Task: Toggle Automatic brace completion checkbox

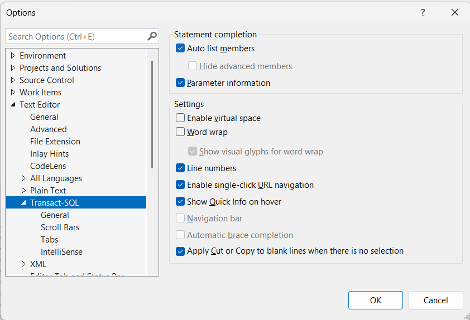Action: (180, 235)
